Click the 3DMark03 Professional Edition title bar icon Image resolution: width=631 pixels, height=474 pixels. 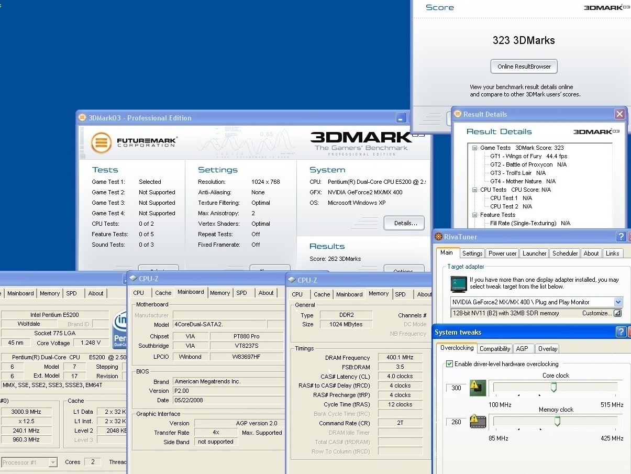click(x=82, y=117)
